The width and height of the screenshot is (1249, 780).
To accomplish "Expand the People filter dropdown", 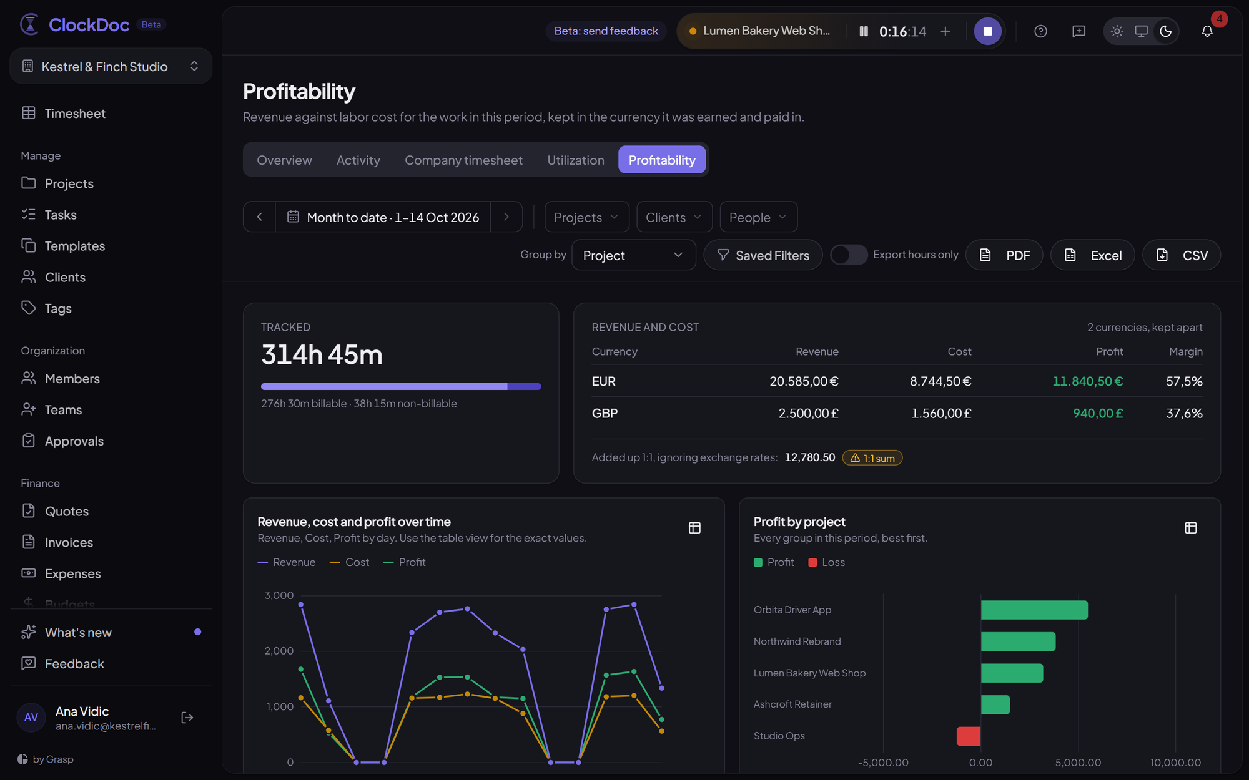I will (x=758, y=217).
